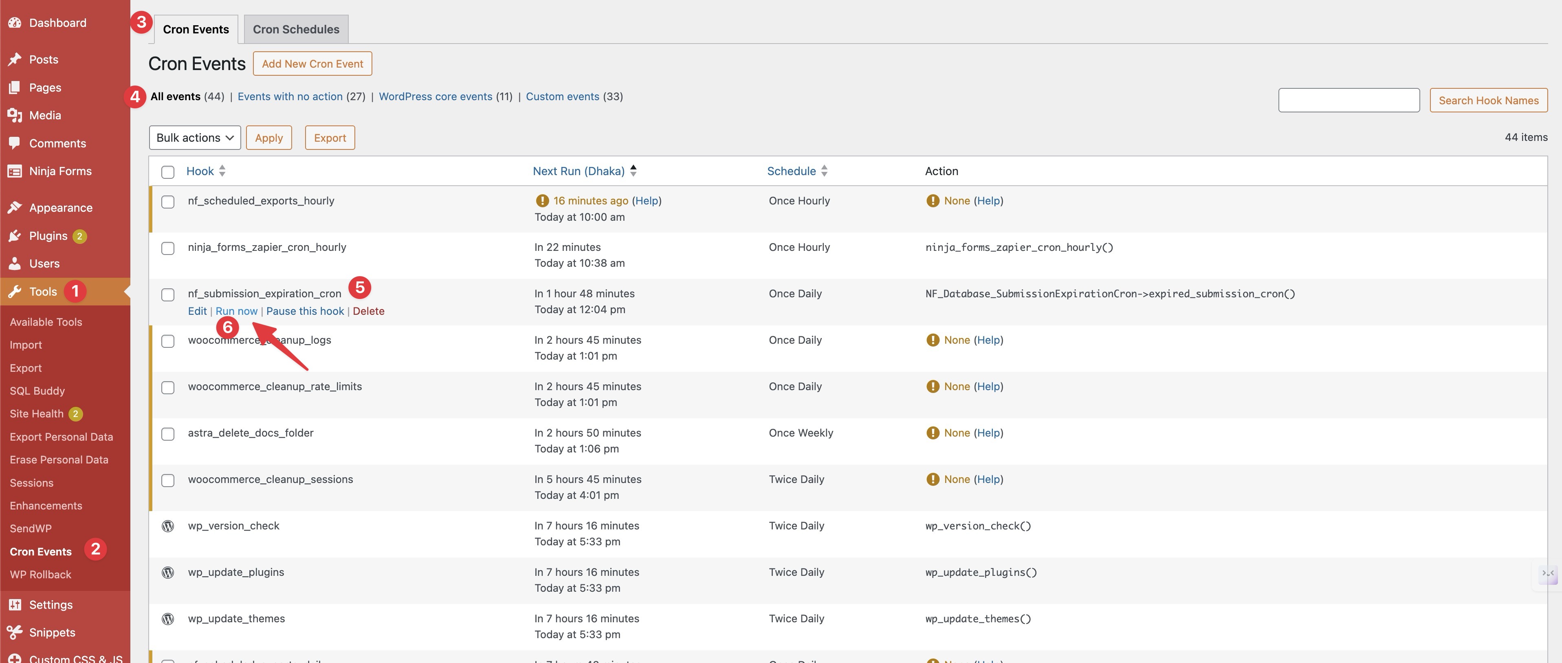Check the astra_delete_docs_folder row checkbox
This screenshot has width=1562, height=663.
(168, 434)
